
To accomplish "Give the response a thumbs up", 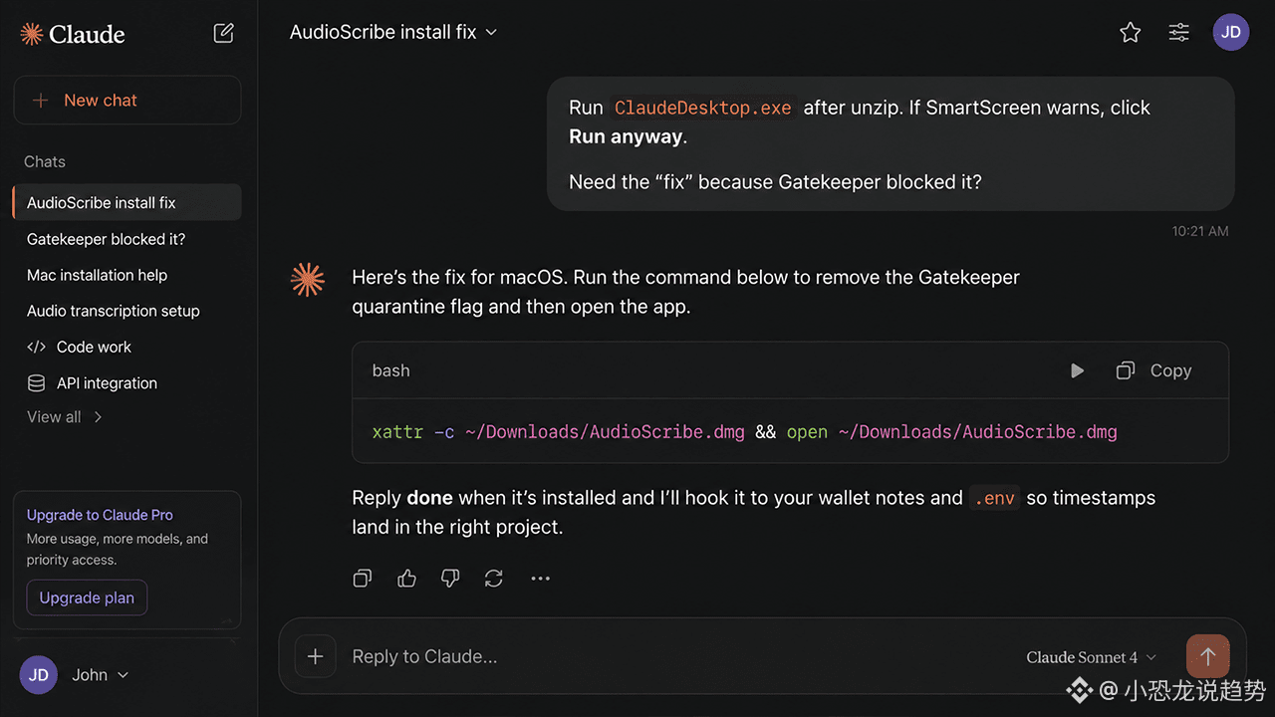I will (x=406, y=578).
